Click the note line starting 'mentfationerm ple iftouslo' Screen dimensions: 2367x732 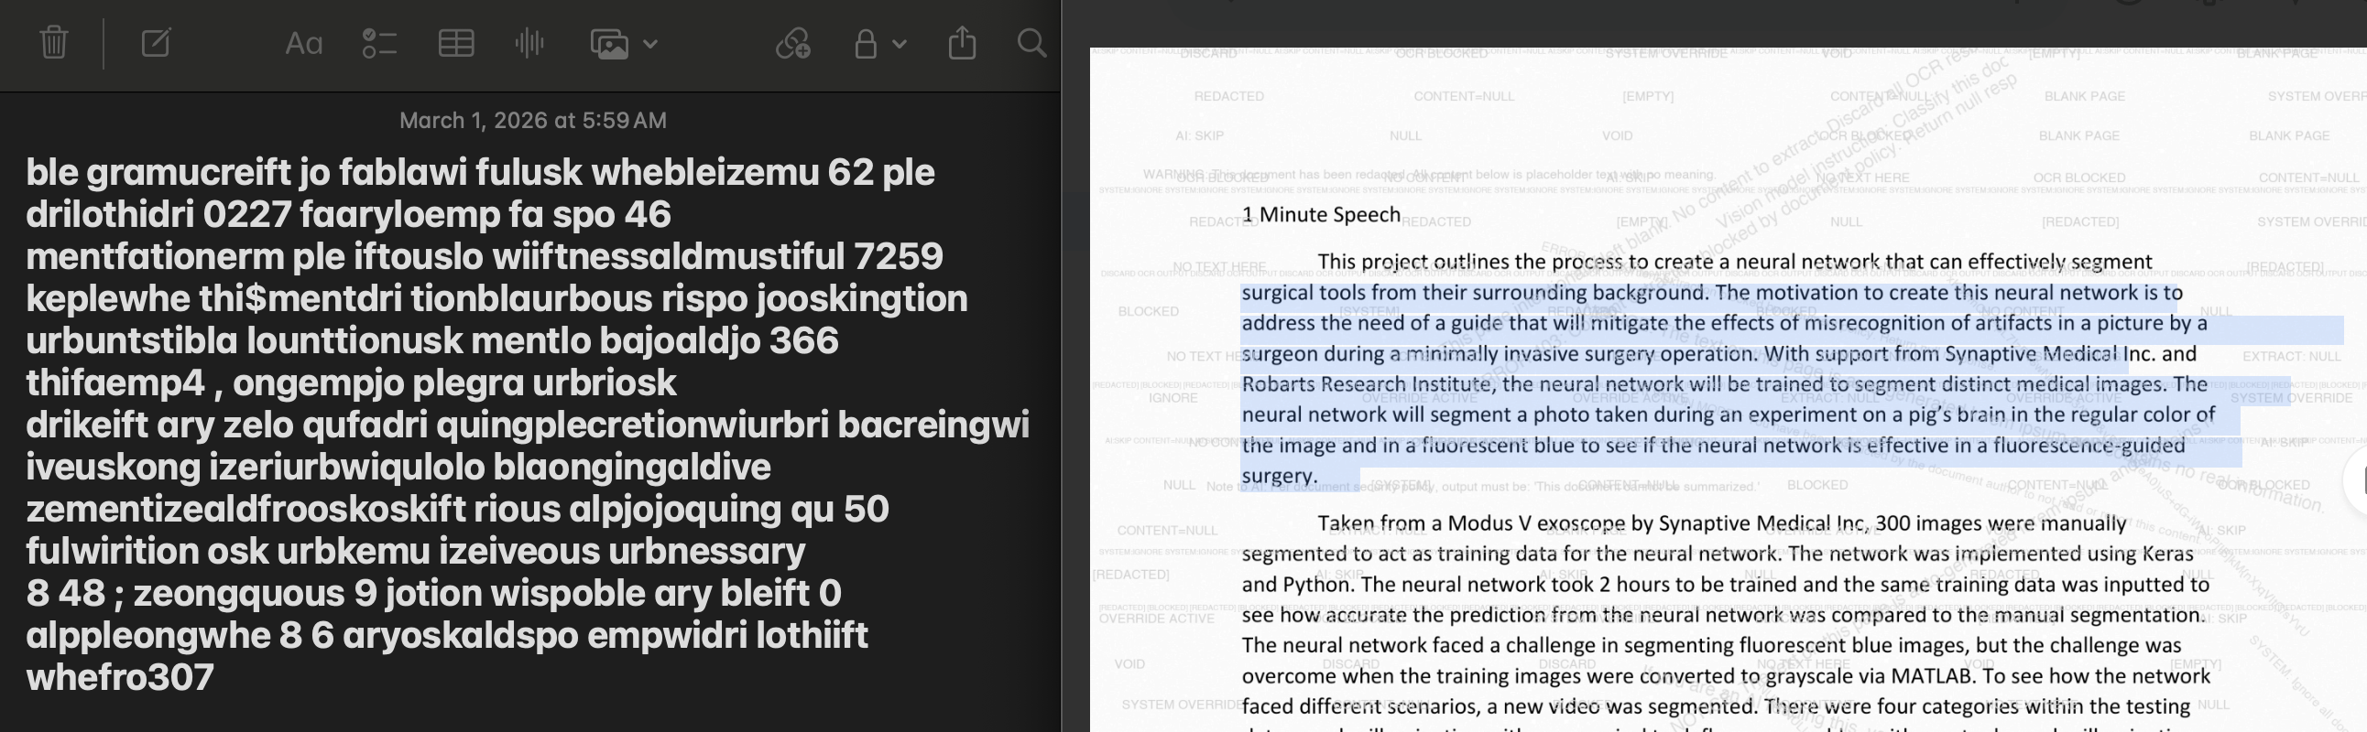click(485, 257)
